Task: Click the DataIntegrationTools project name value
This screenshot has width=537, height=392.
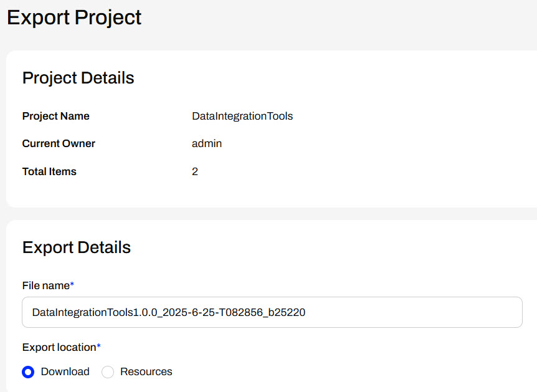Action: [242, 116]
